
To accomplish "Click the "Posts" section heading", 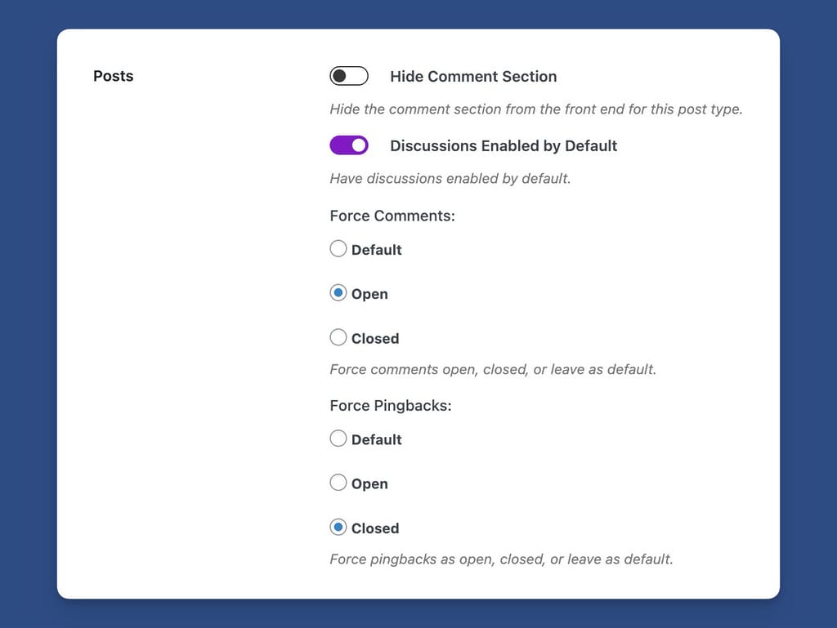I will [114, 76].
